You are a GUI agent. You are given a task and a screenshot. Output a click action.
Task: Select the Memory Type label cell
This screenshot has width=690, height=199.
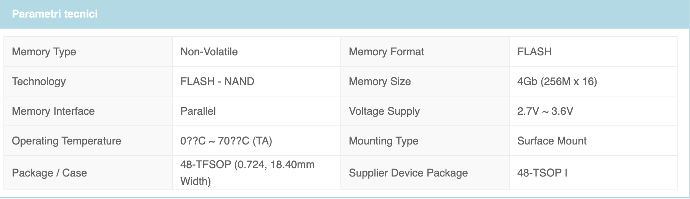[x=88, y=51]
